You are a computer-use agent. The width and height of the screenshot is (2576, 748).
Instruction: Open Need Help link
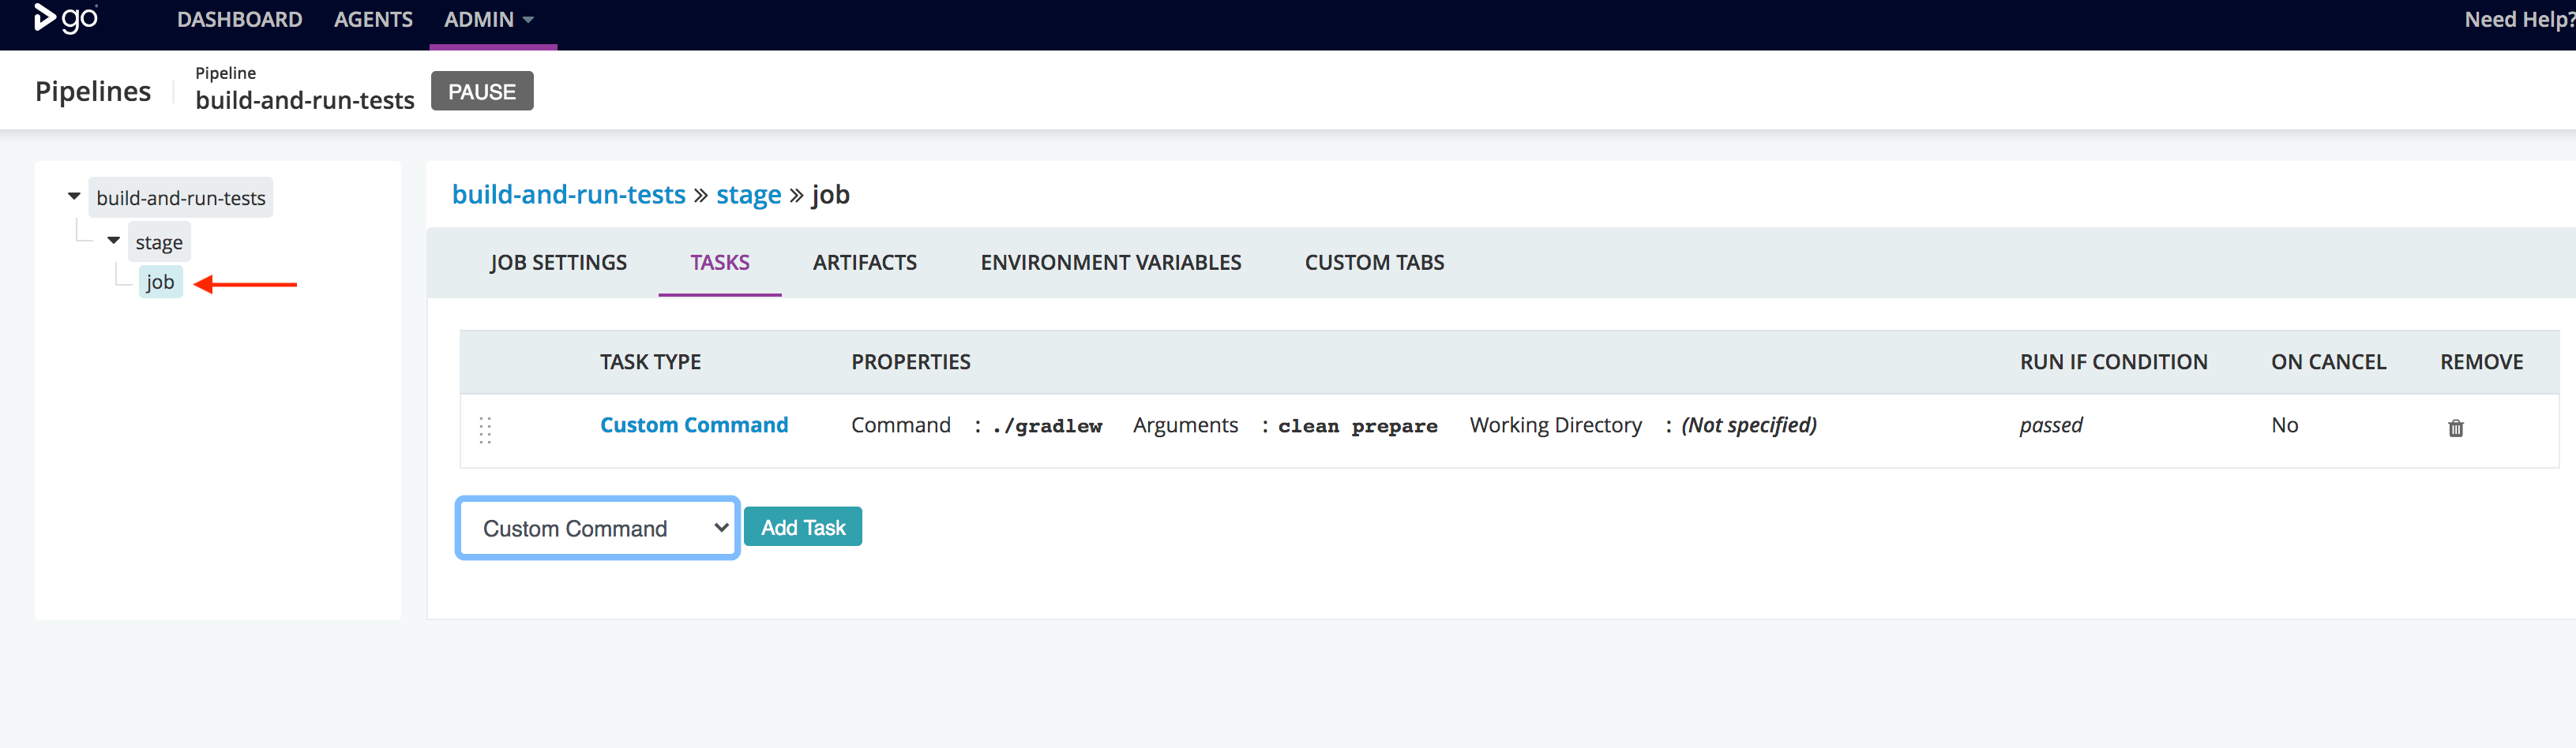point(2519,20)
